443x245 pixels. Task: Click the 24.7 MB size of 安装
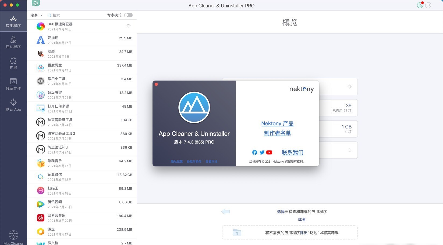126,52
